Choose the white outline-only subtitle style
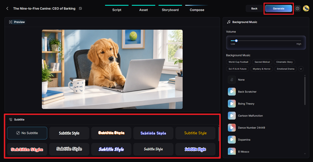The width and height of the screenshot is (313, 162). click(69, 149)
